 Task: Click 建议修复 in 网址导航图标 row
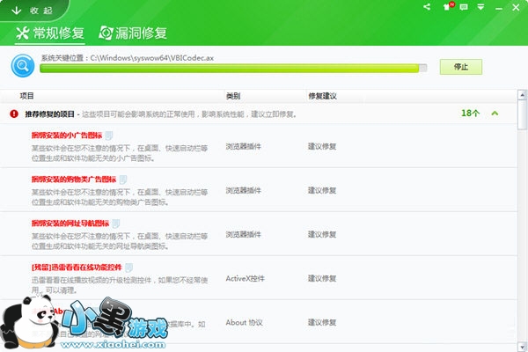coord(322,234)
